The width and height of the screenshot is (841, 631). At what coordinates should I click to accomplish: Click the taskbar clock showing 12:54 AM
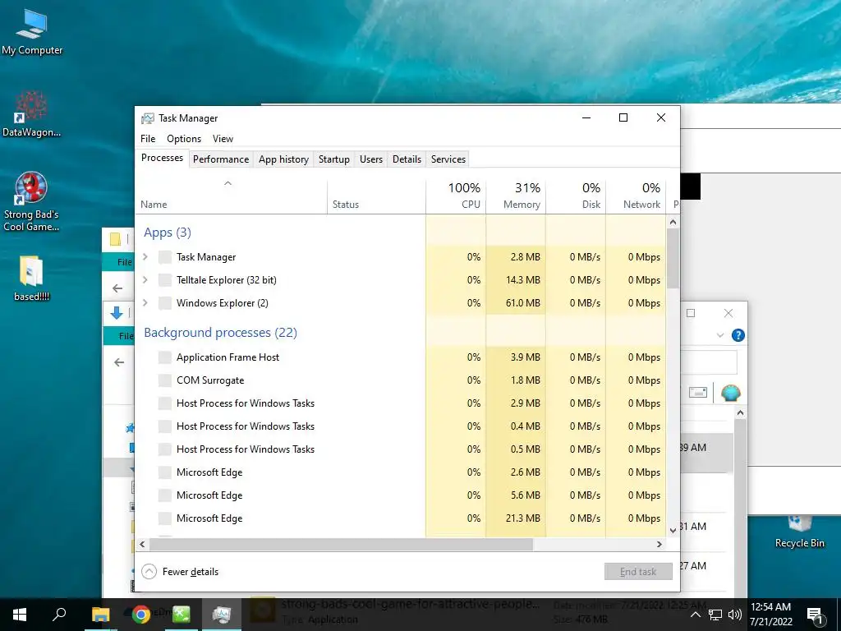tap(770, 615)
